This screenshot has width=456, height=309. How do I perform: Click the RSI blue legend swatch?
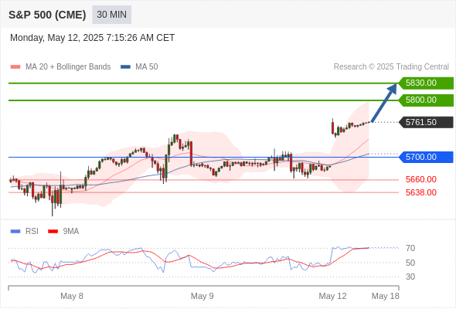(15, 232)
